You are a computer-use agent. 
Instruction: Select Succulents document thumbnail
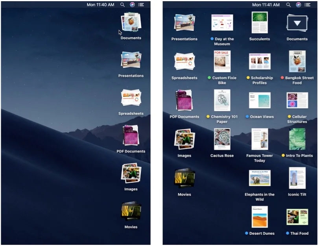260,22
